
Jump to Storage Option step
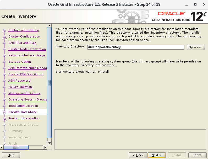[x=20, y=62]
